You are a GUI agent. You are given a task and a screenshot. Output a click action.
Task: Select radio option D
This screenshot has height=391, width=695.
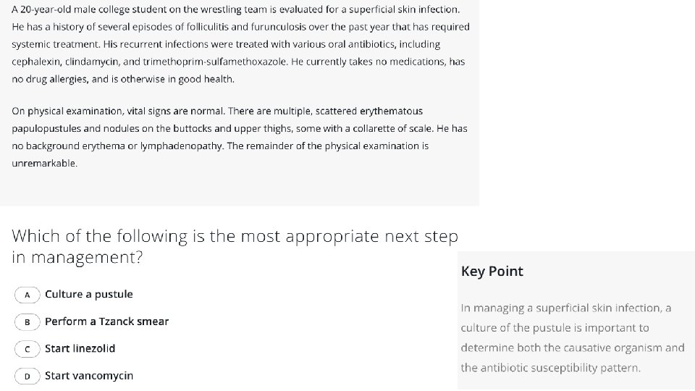28,376
